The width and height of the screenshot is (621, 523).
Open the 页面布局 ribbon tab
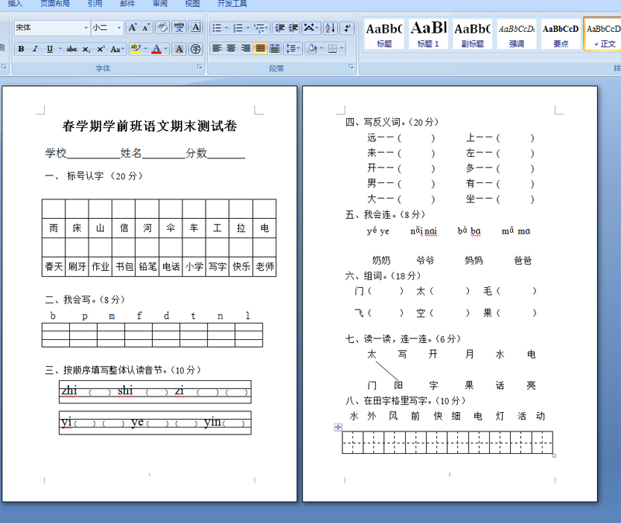pos(55,4)
